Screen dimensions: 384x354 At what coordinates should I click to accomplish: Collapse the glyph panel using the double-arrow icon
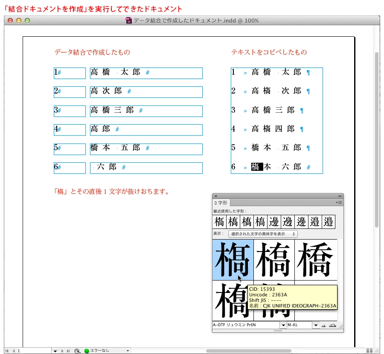click(340, 196)
